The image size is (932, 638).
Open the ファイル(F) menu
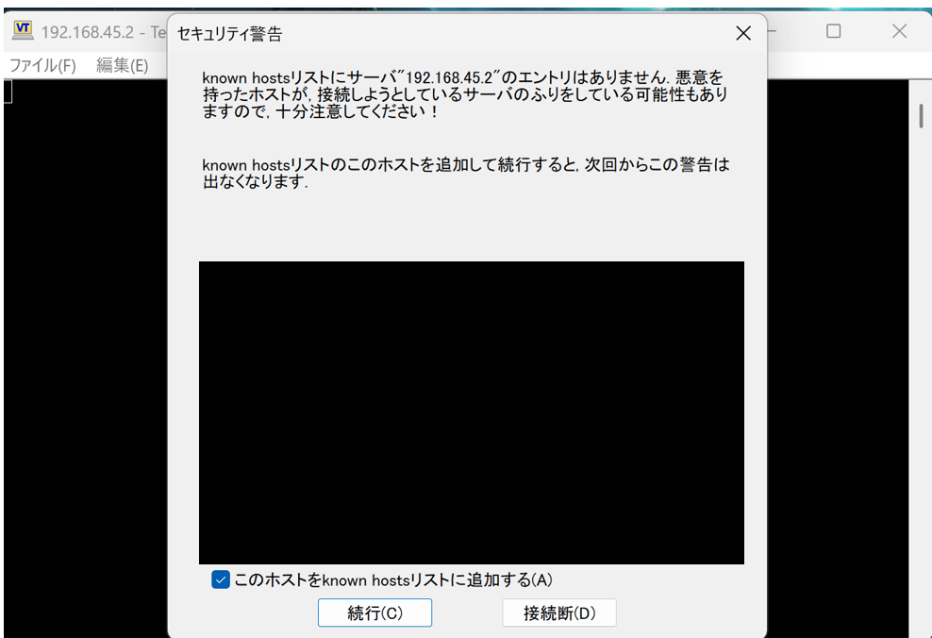point(42,65)
